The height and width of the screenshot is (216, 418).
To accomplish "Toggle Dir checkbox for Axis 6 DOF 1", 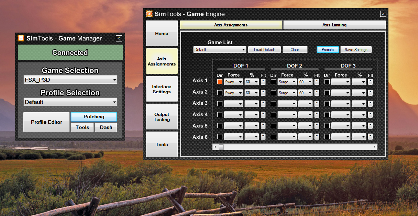I will coord(220,136).
